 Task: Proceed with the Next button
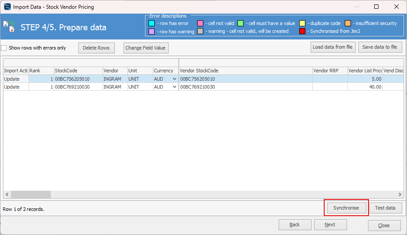click(330, 225)
